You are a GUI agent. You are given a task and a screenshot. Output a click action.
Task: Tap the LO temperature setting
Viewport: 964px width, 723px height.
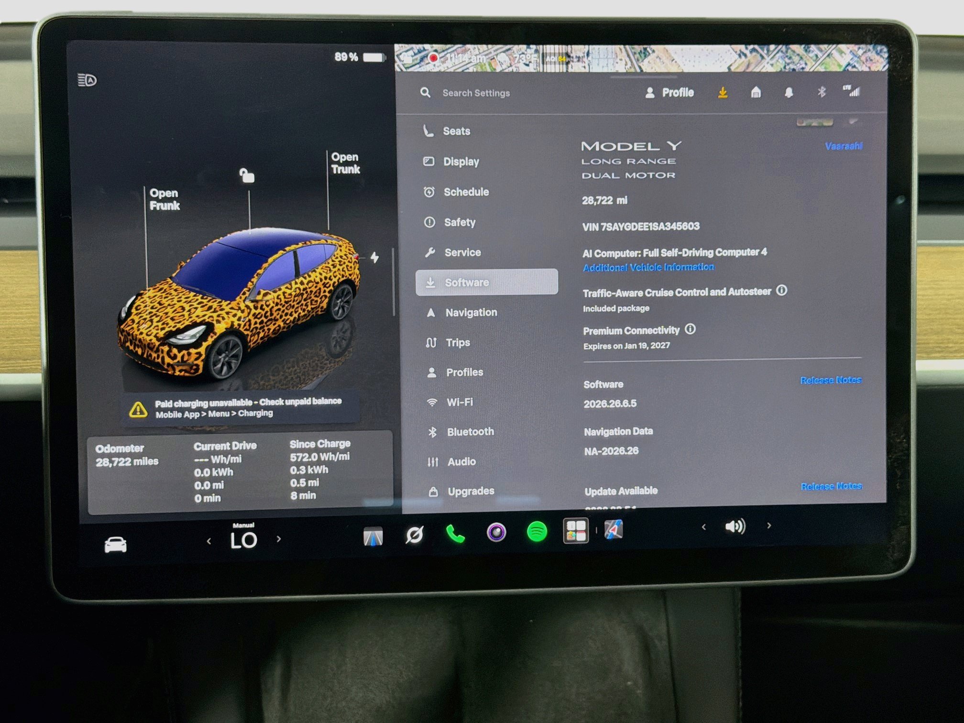pos(243,540)
